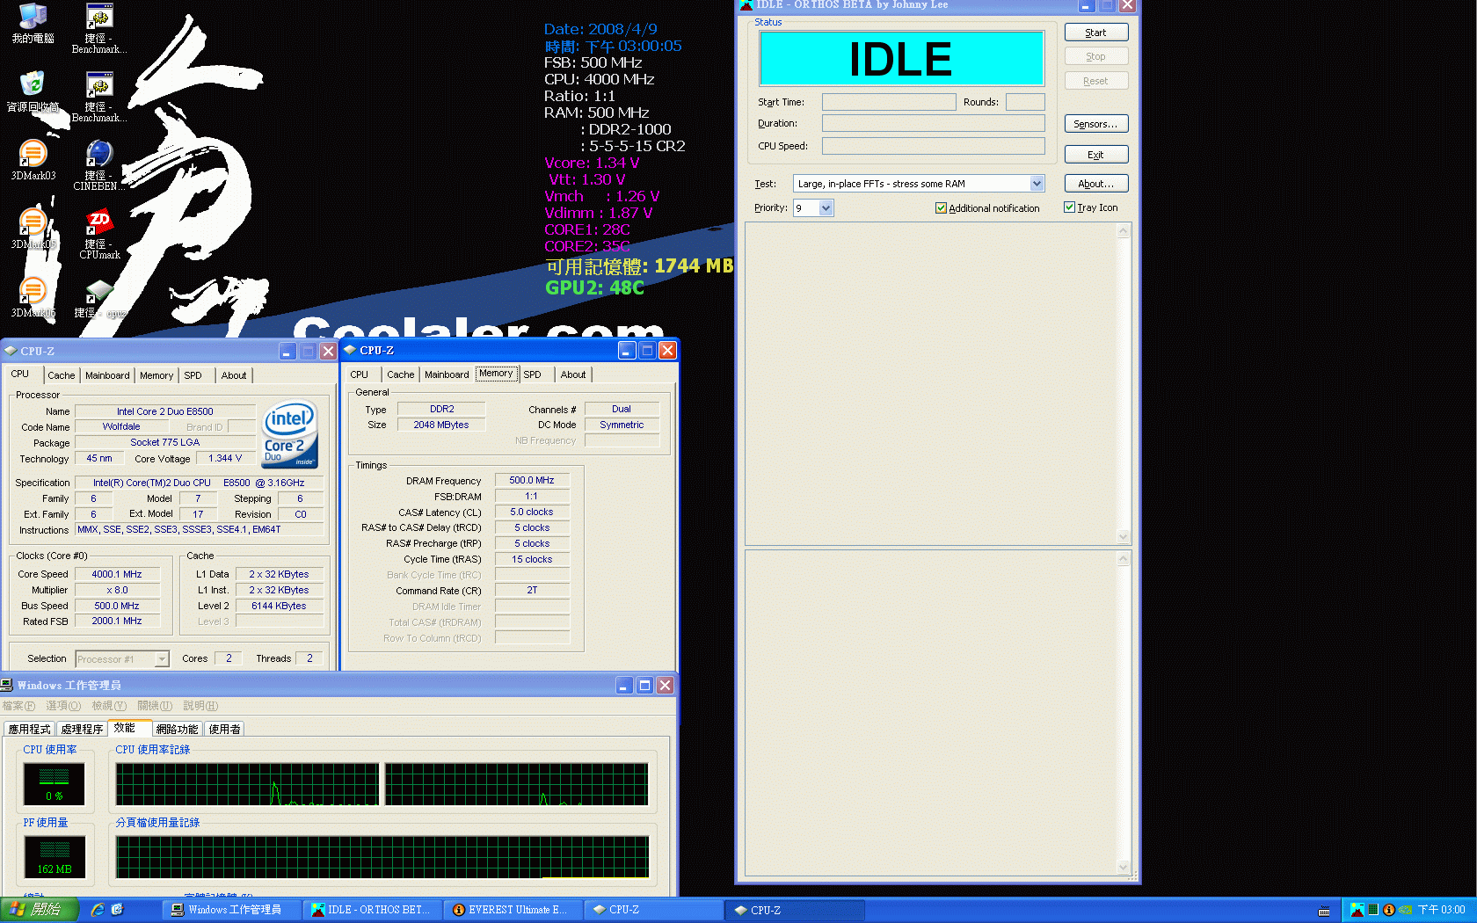Click the taskbar clock showing 下午 03:00
1477x923 pixels.
tap(1442, 910)
